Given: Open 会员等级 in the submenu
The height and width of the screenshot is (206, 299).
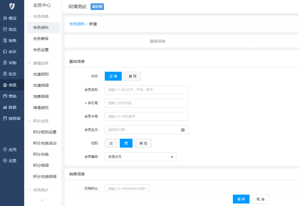Looking at the screenshot, I should [41, 39].
